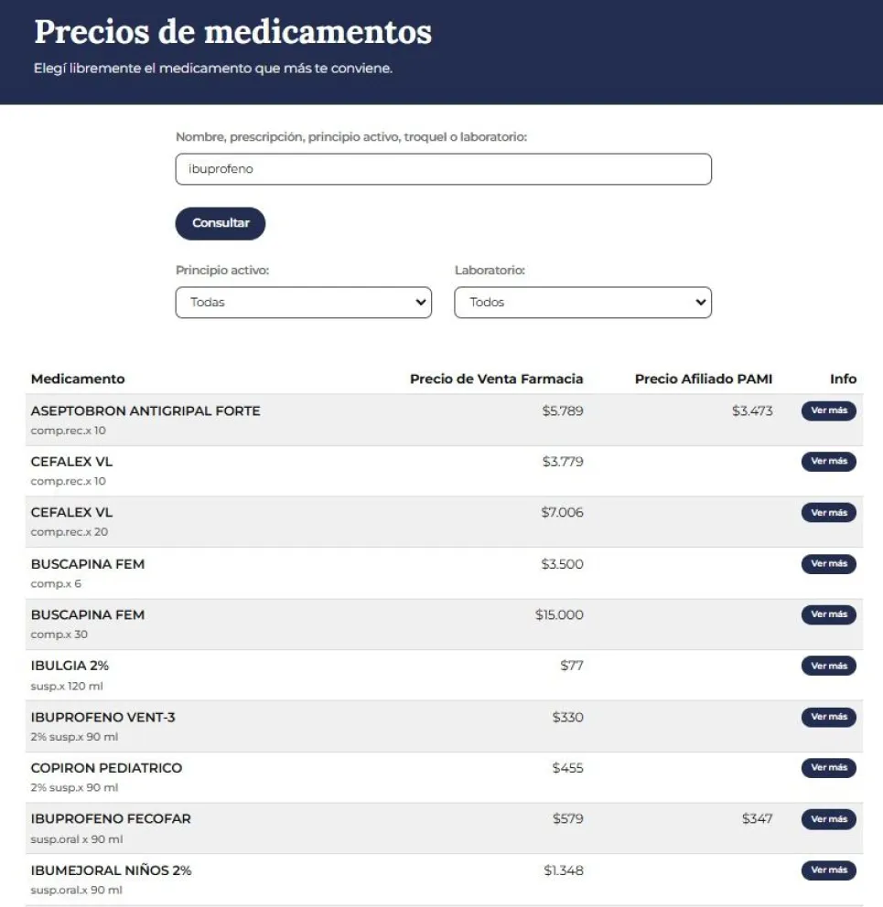This screenshot has width=883, height=907.
Task: Expand the Laboratorio dropdown
Action: pos(582,303)
